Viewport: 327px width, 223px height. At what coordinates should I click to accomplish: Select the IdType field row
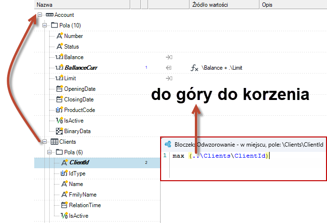point(77,173)
